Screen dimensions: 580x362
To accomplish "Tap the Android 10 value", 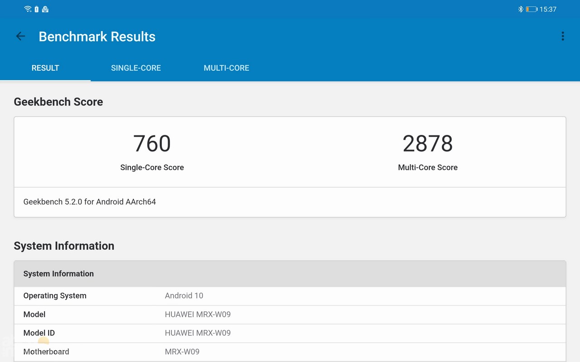I will 184,296.
